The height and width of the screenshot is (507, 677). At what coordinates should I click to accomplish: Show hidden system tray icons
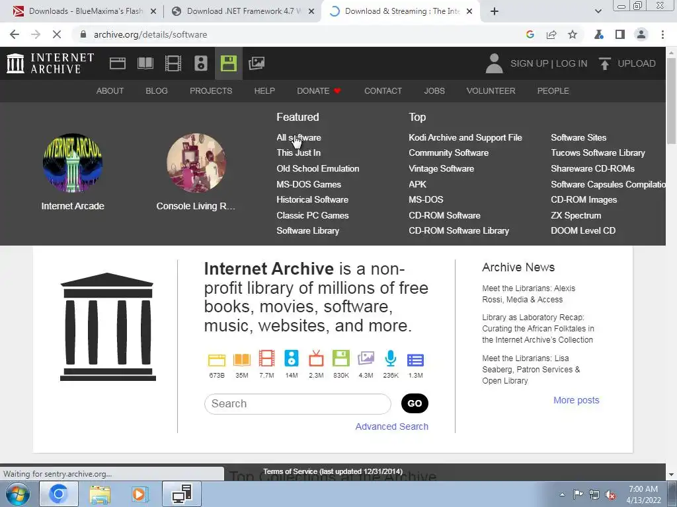pos(562,494)
